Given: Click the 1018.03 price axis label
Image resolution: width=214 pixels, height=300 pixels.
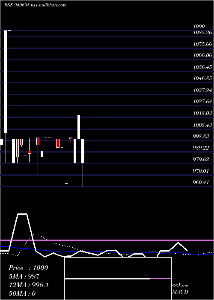Looking at the screenshot, I should click(x=202, y=113).
